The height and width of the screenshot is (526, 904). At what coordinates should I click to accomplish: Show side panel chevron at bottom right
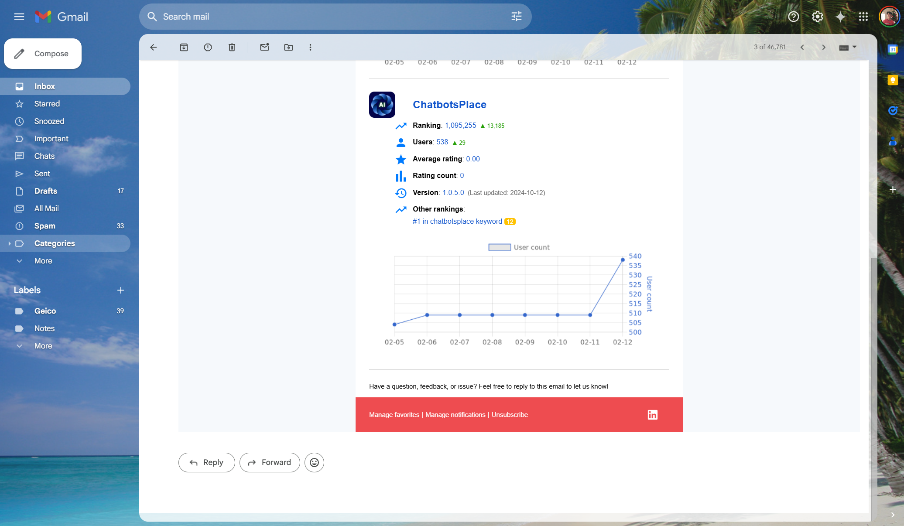893,515
